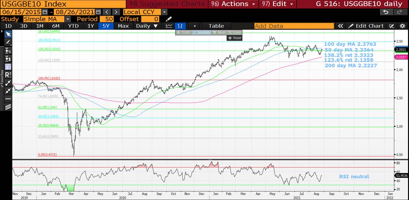Click the 2.2227 magenta axis value label
Screen dimensions: 409x200
click(401, 57)
